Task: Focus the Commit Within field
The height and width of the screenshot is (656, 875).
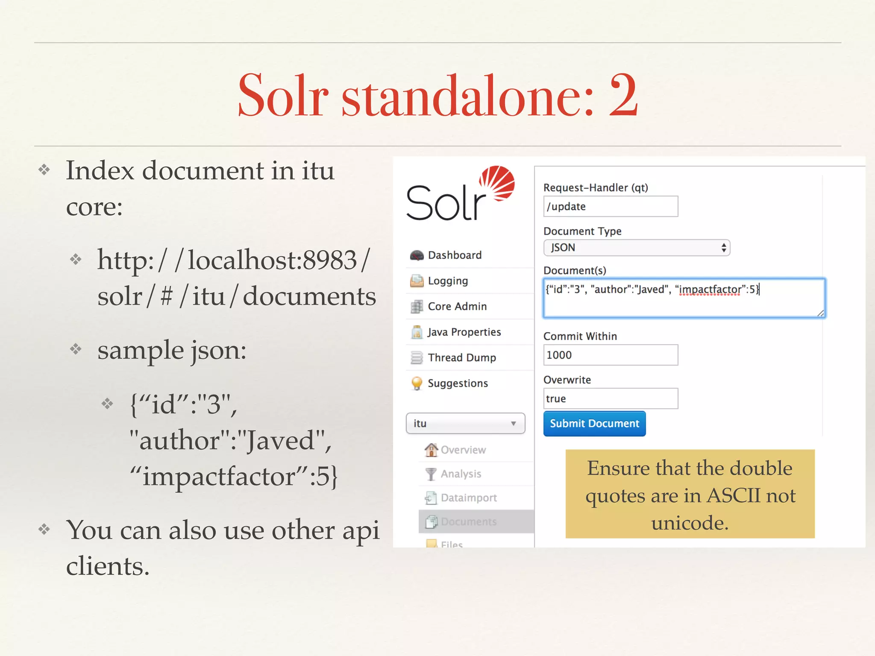Action: click(x=611, y=355)
